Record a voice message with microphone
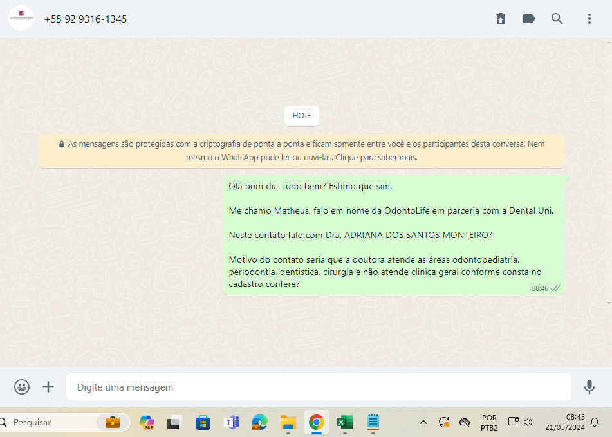 (589, 387)
